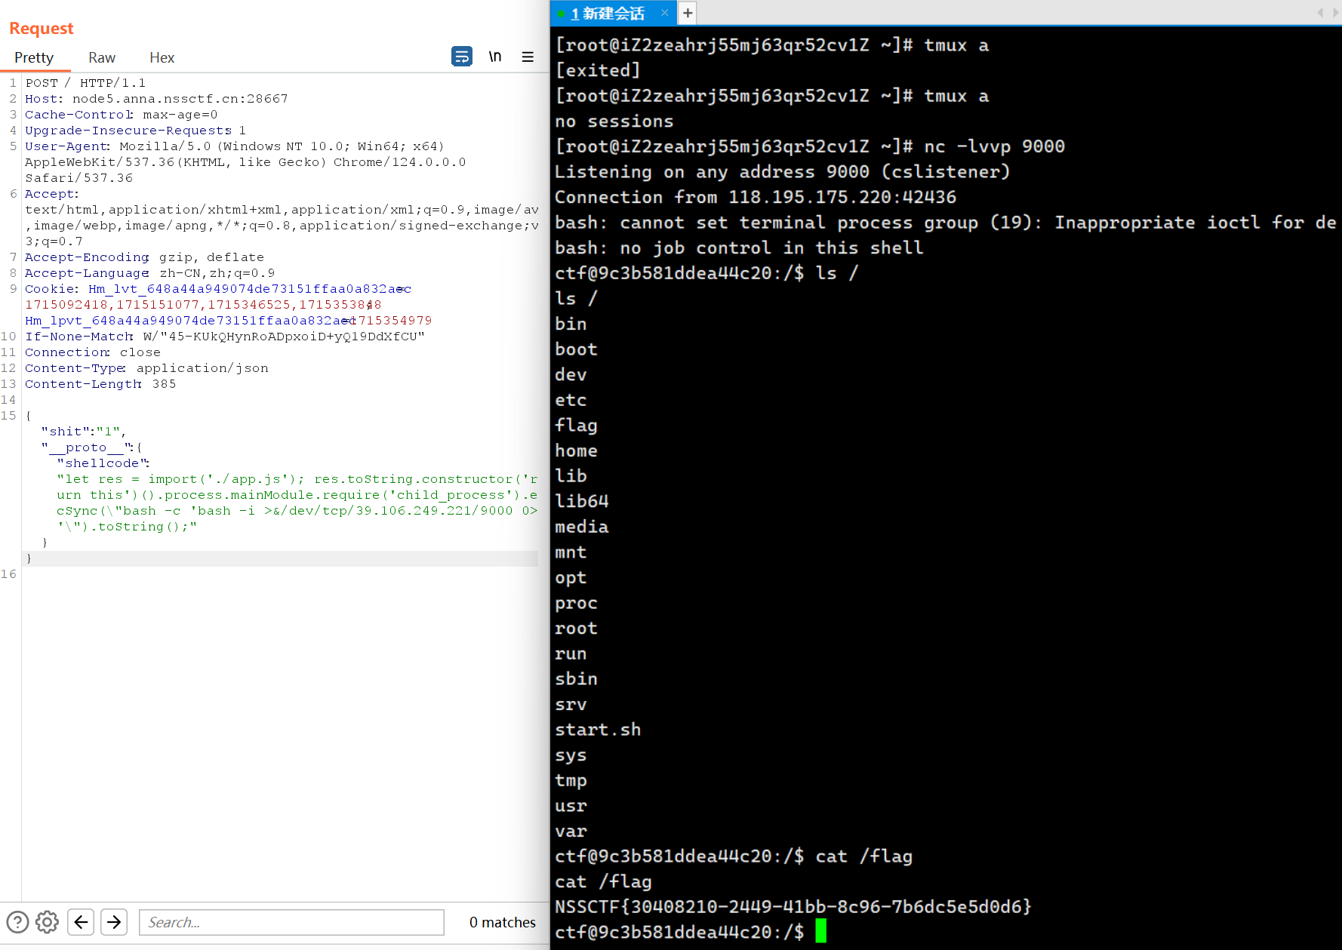Click the Content-Type application/json line
The image size is (1342, 950).
(x=146, y=368)
